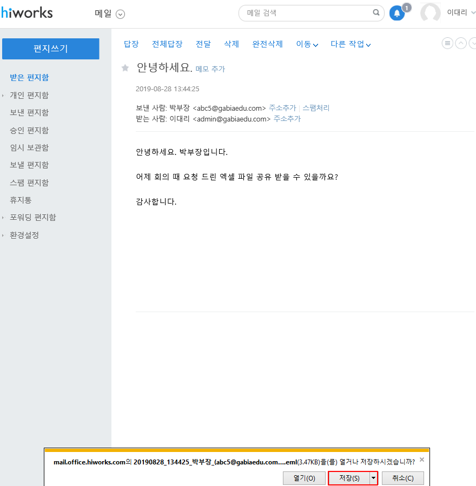Viewport: 476px width, 486px height.
Task: Click the 저장(S) save button
Action: coord(349,478)
